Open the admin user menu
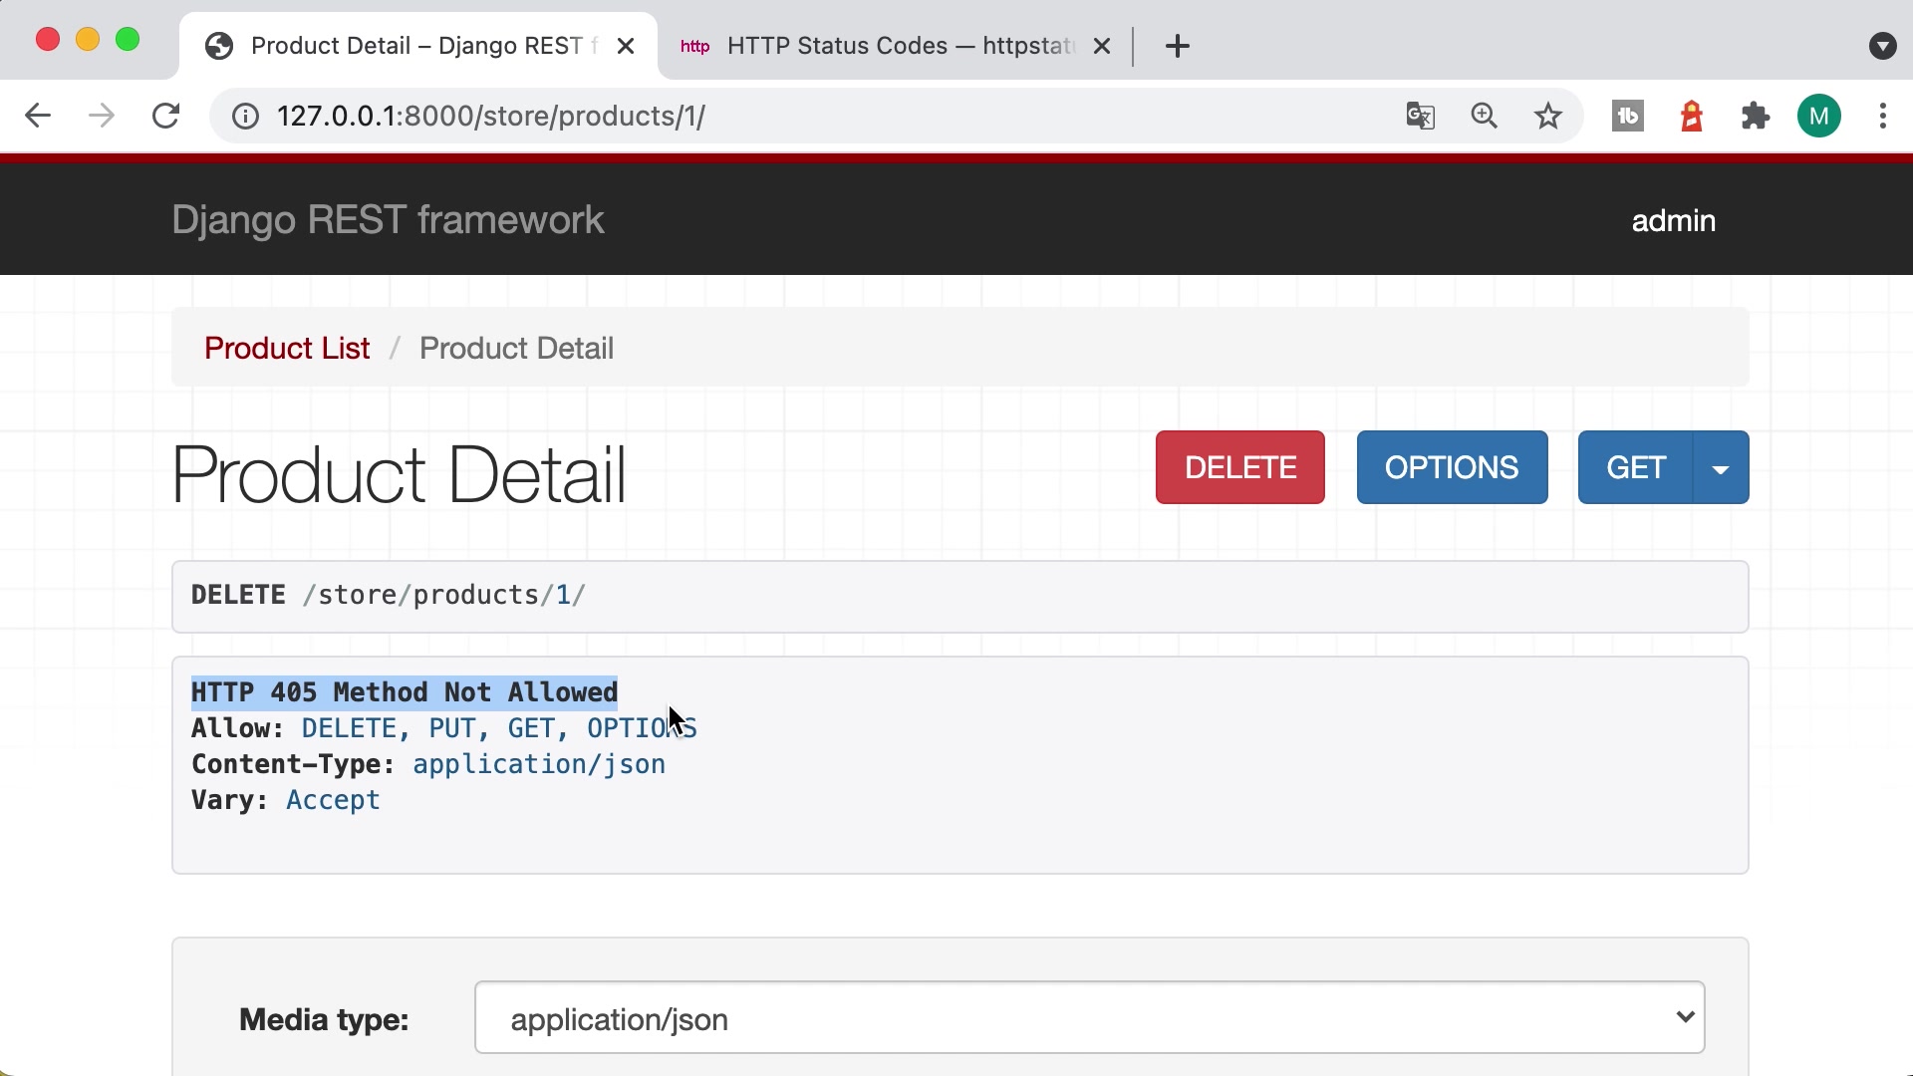The image size is (1913, 1076). [1674, 220]
